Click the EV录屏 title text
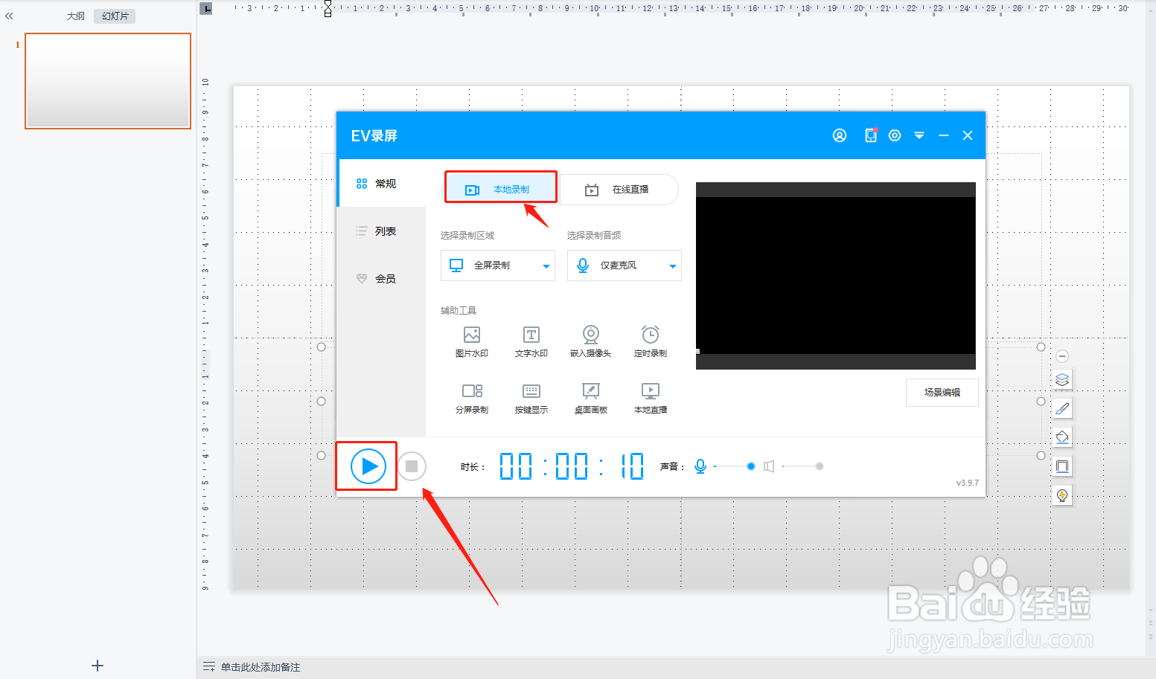This screenshot has width=1156, height=679. coord(374,135)
